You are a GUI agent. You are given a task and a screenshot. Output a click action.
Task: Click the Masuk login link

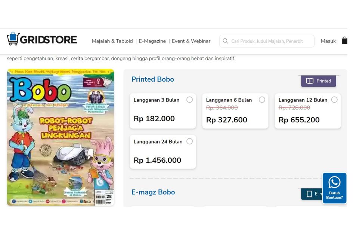pyautogui.click(x=328, y=41)
